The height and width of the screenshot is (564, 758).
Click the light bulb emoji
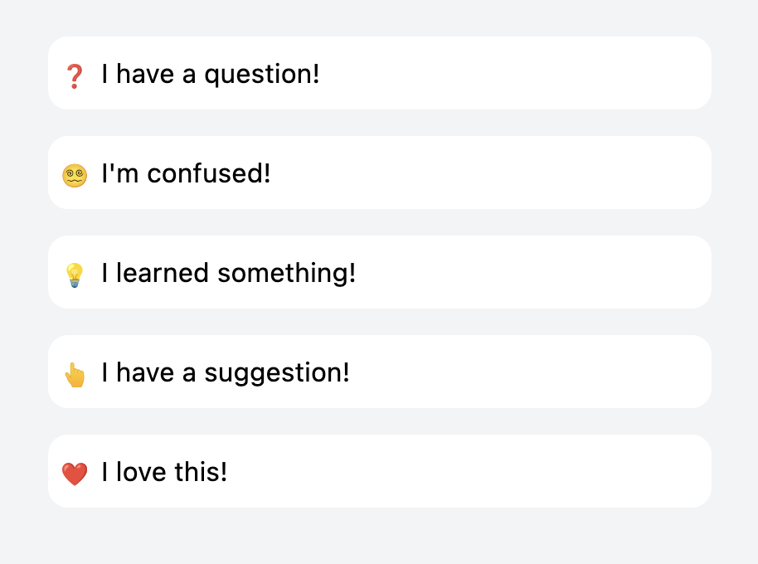click(x=75, y=275)
